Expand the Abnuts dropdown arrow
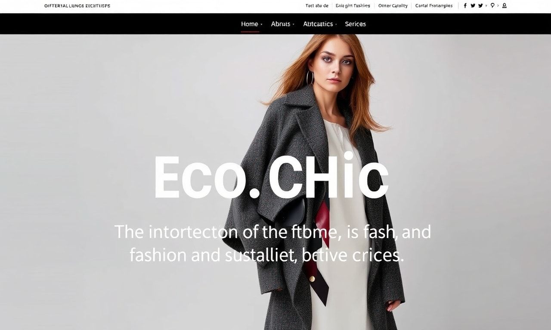 [x=294, y=24]
